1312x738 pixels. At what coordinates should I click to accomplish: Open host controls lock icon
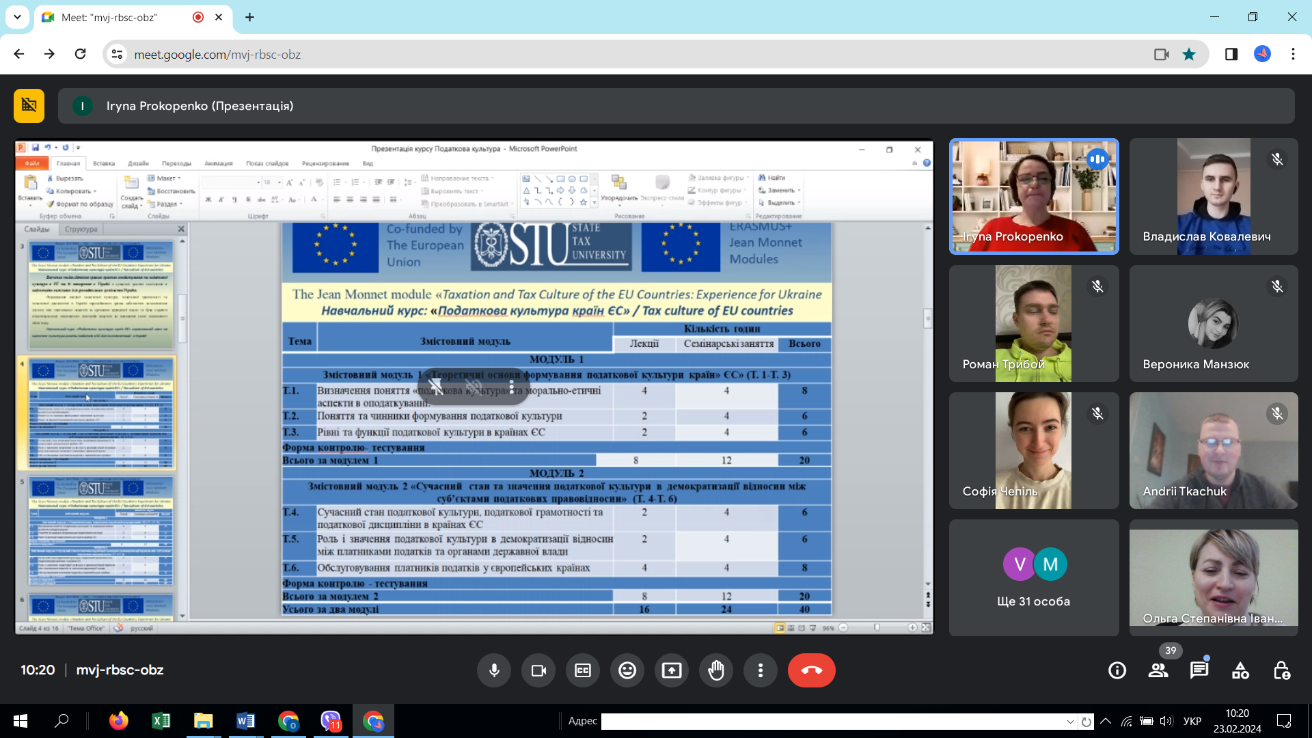pyautogui.click(x=1281, y=670)
